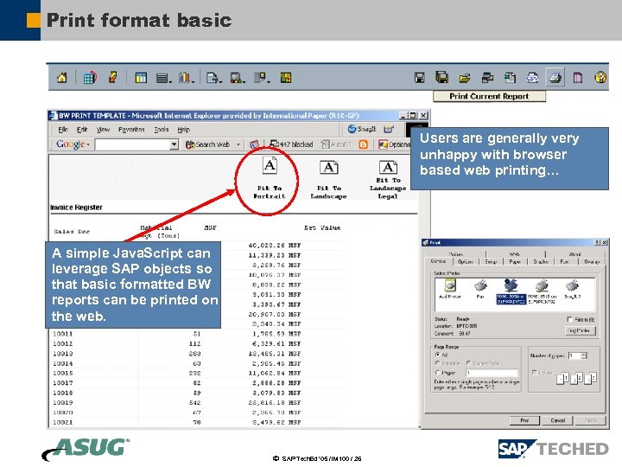Open View menu in Internet Explorer
This screenshot has height=467, width=622.
pyautogui.click(x=103, y=130)
